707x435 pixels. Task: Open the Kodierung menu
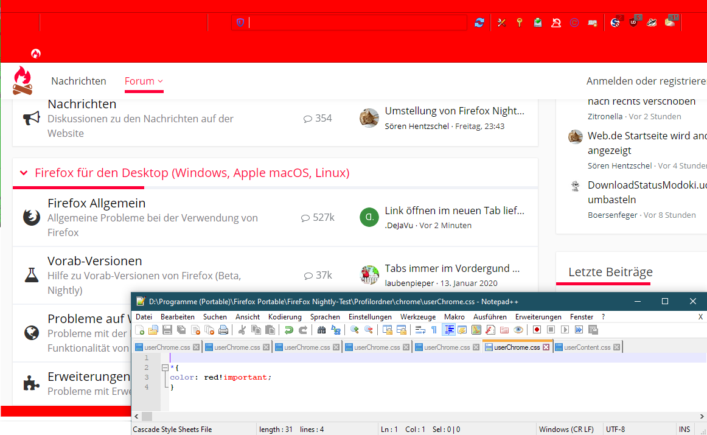(285, 317)
